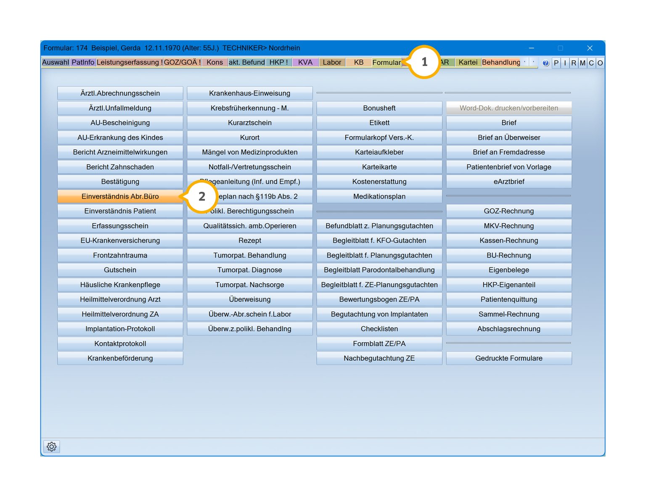Screen dimensions: 646x497
Task: Open the Einverständnis Abr.Büro form
Action: [120, 196]
